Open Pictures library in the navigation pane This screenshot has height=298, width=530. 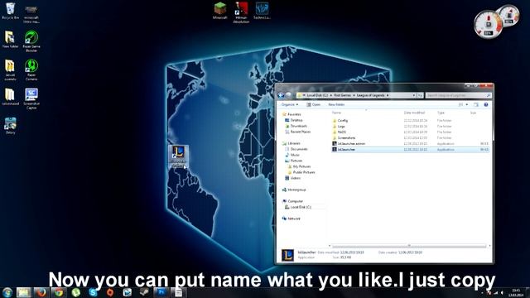pos(296,161)
